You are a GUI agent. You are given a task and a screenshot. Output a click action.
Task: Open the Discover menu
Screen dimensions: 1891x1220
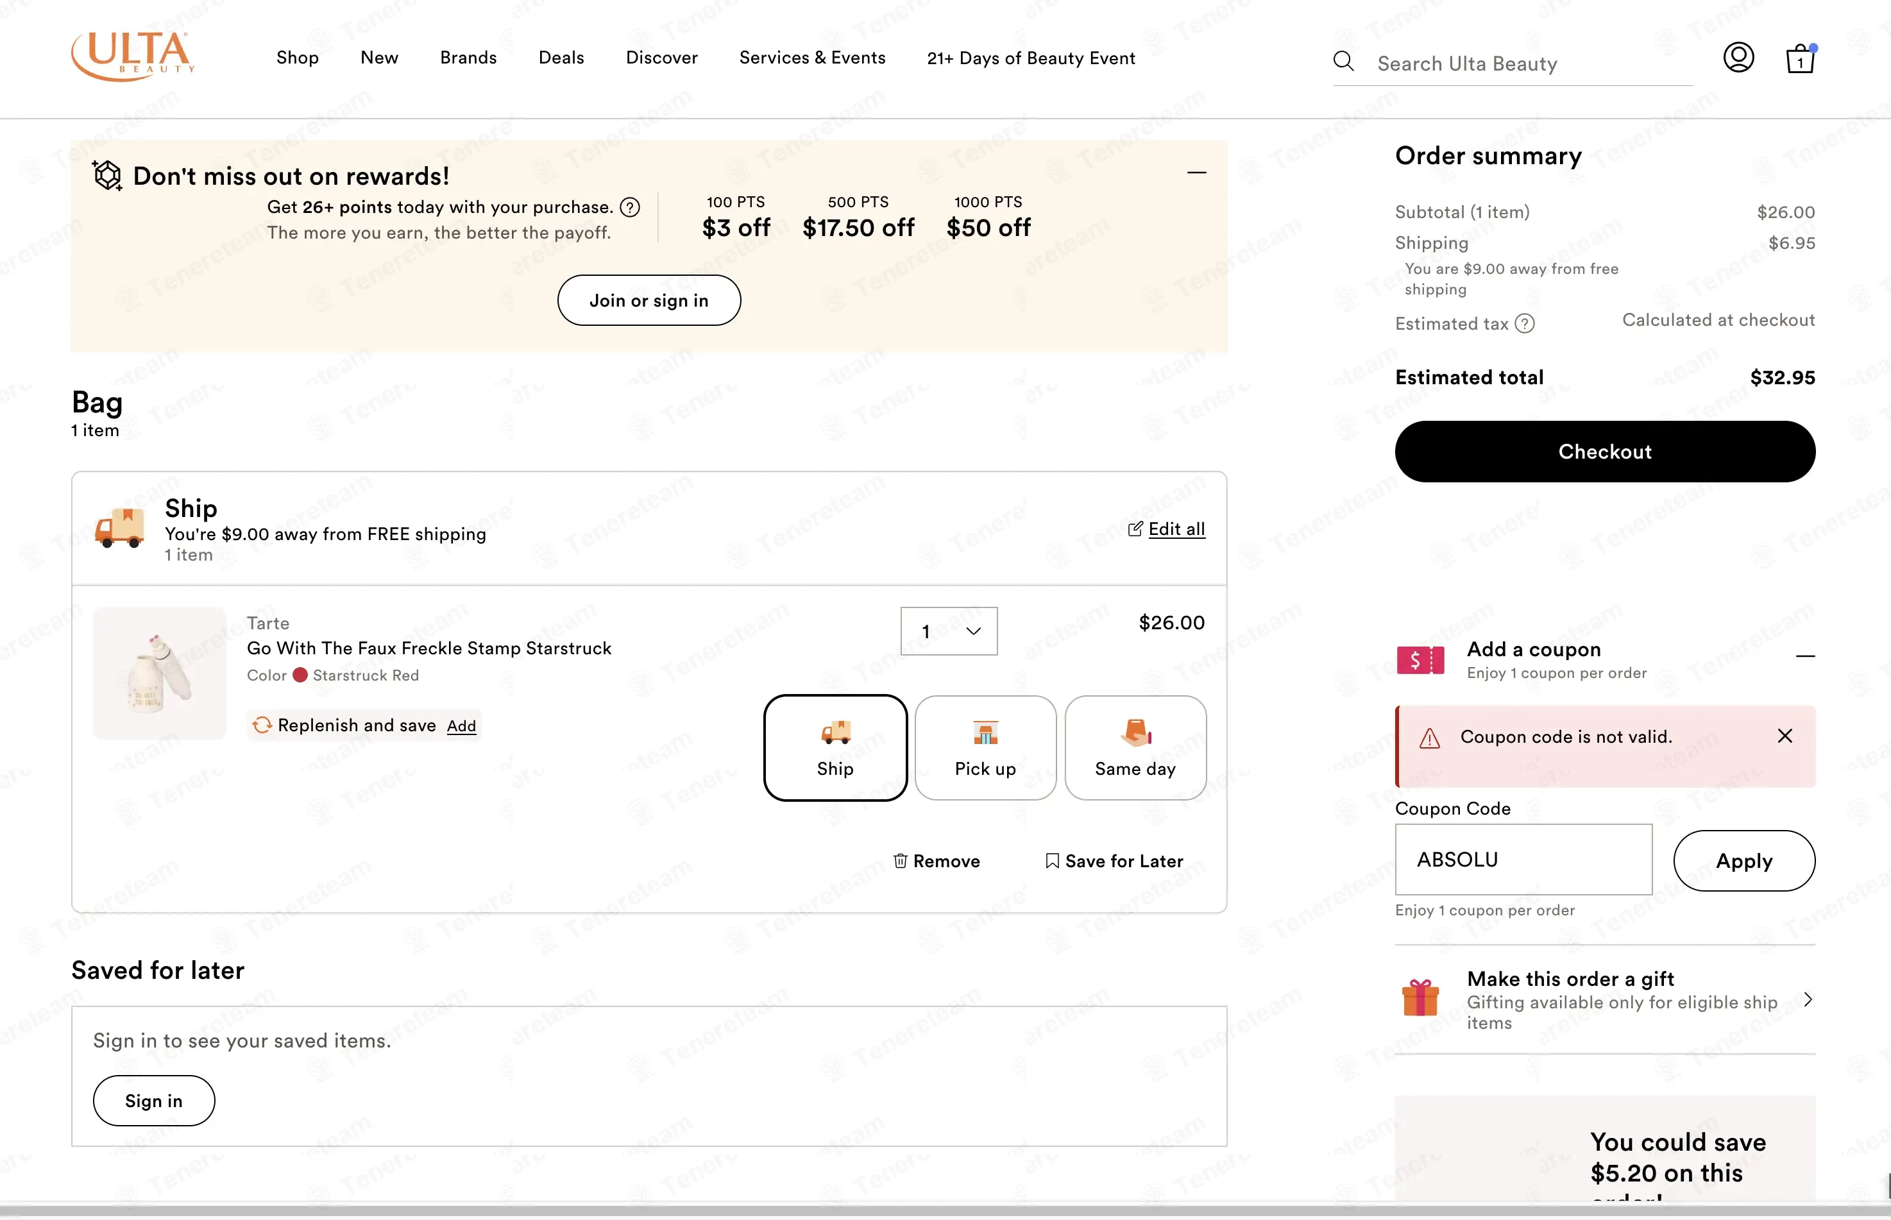coord(662,58)
